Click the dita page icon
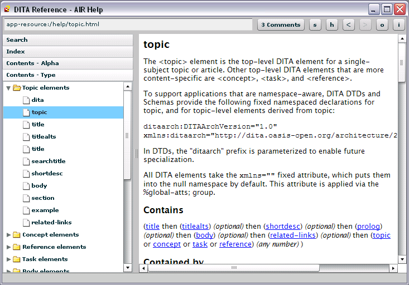Screen dimensions: 409x285 coord(26,100)
